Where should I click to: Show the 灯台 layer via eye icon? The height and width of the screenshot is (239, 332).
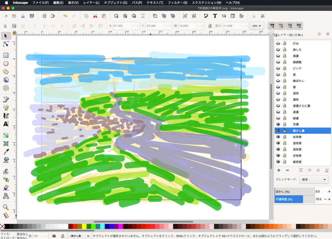tap(278, 43)
